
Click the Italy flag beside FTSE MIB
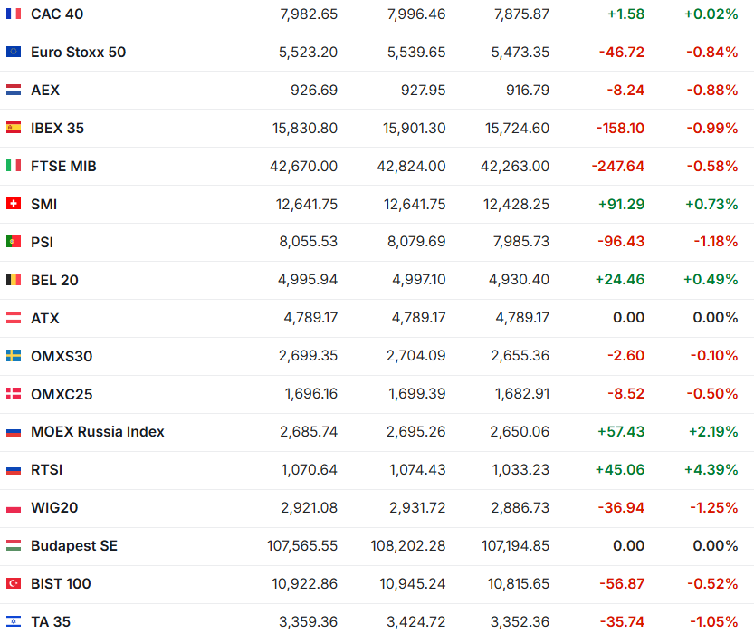(14, 167)
